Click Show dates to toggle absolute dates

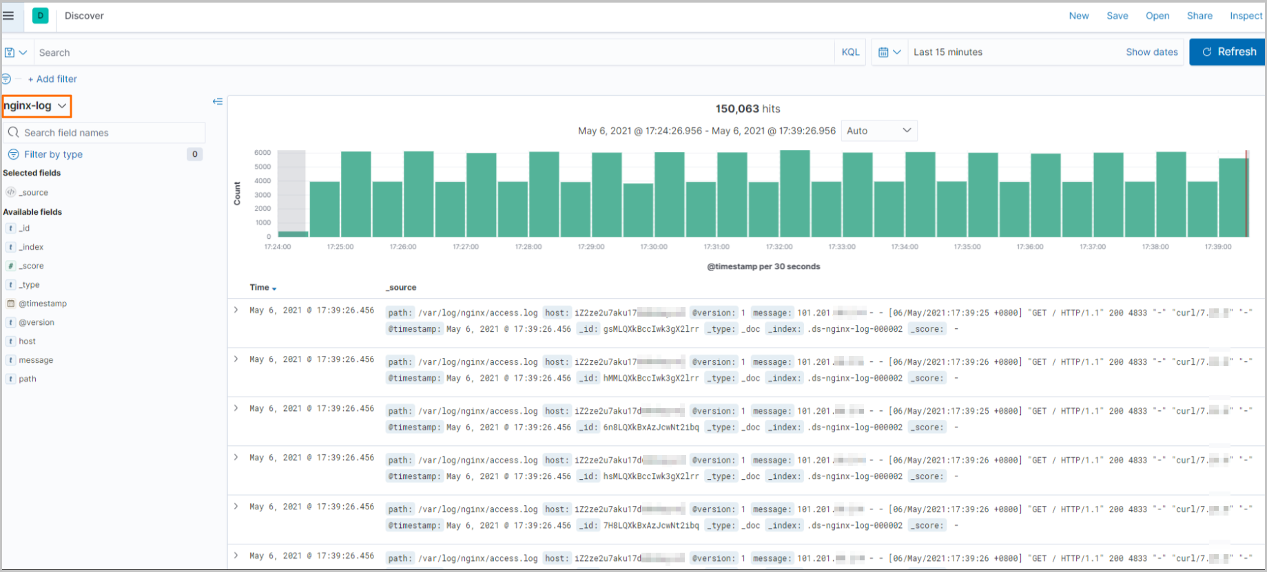coord(1151,52)
